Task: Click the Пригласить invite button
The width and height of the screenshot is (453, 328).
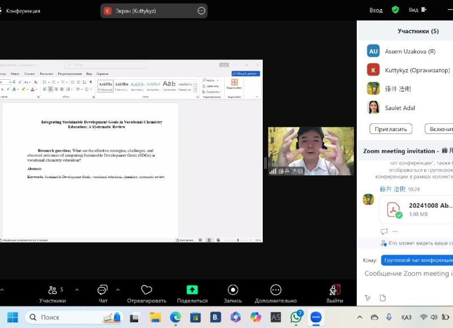Action: (x=391, y=129)
